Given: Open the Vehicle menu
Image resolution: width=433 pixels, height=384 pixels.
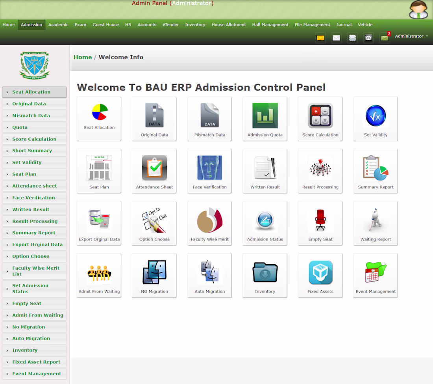Looking at the screenshot, I should 365,24.
